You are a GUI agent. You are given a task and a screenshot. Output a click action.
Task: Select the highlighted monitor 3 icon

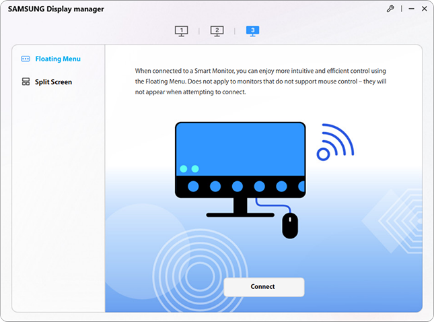point(252,31)
